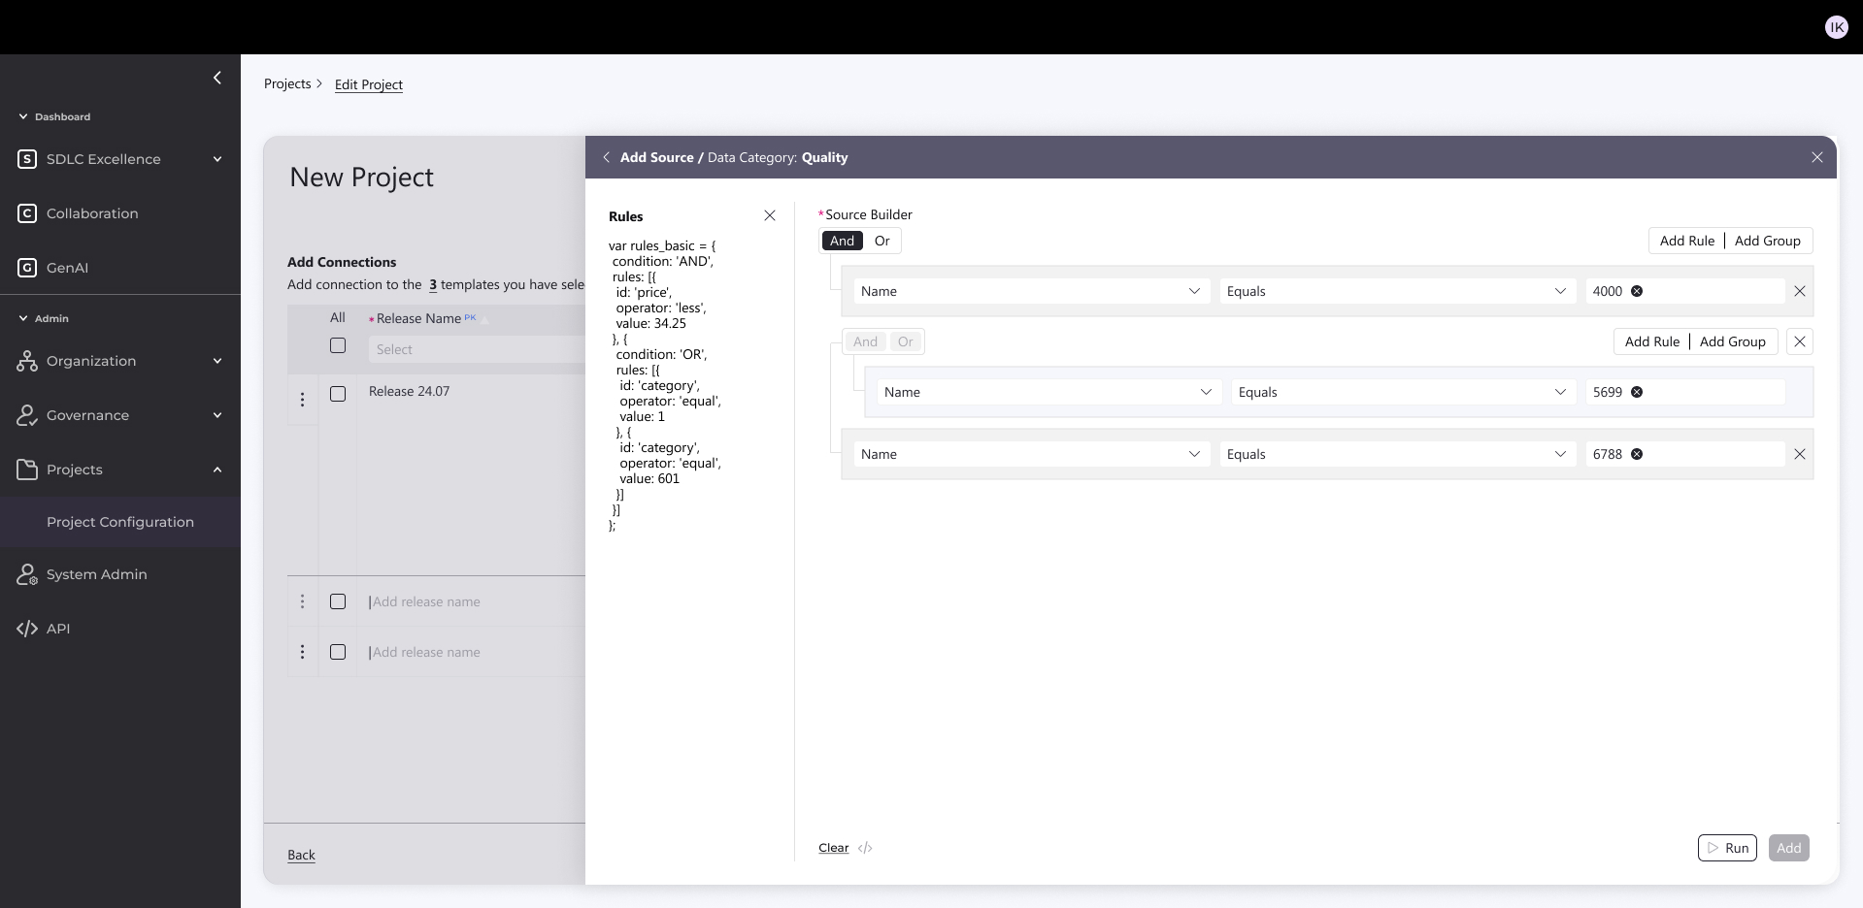This screenshot has height=908, width=1863.
Task: Click the Clear link
Action: click(x=833, y=848)
